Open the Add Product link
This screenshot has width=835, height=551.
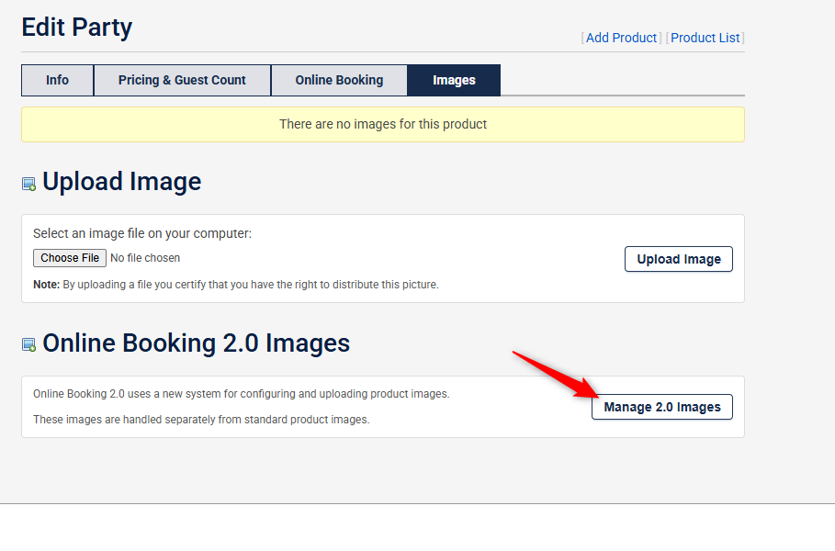pyautogui.click(x=621, y=38)
